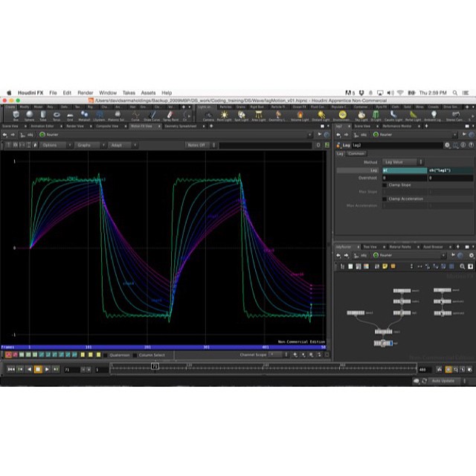Select the Sphere shelf tool
This screenshot has width=476, height=476.
(30, 115)
